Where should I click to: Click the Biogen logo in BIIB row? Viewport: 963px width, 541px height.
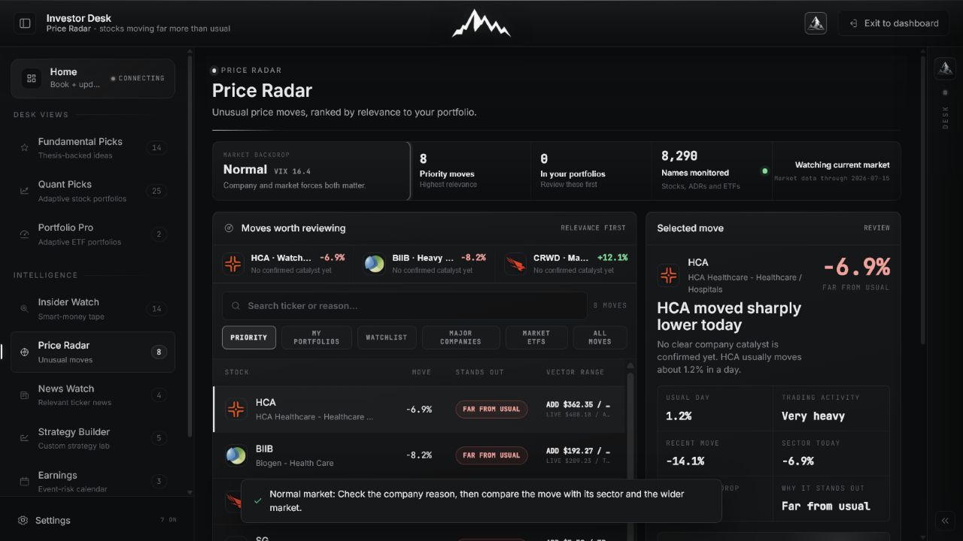[x=236, y=455]
